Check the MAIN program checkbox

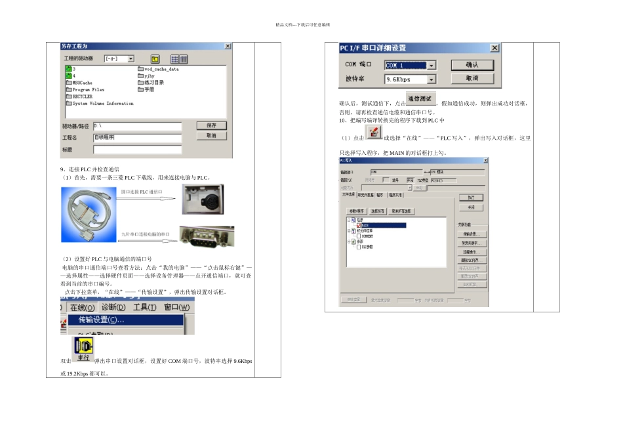click(x=358, y=226)
